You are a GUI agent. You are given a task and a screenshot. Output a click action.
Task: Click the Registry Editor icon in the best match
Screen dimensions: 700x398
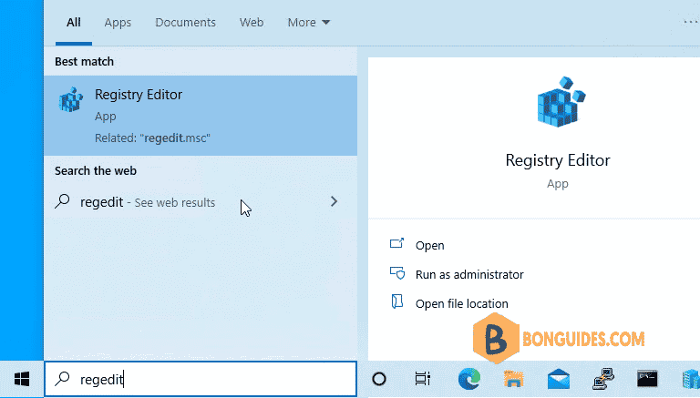click(71, 99)
